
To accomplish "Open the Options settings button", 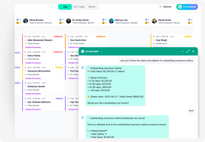I will tap(165, 7).
